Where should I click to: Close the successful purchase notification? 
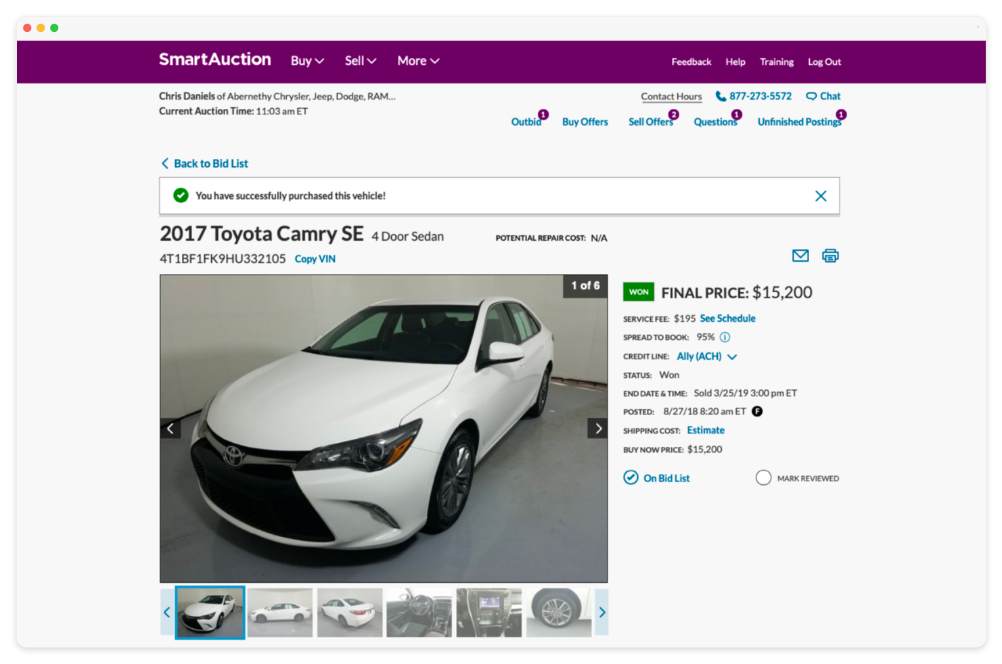[x=821, y=196]
